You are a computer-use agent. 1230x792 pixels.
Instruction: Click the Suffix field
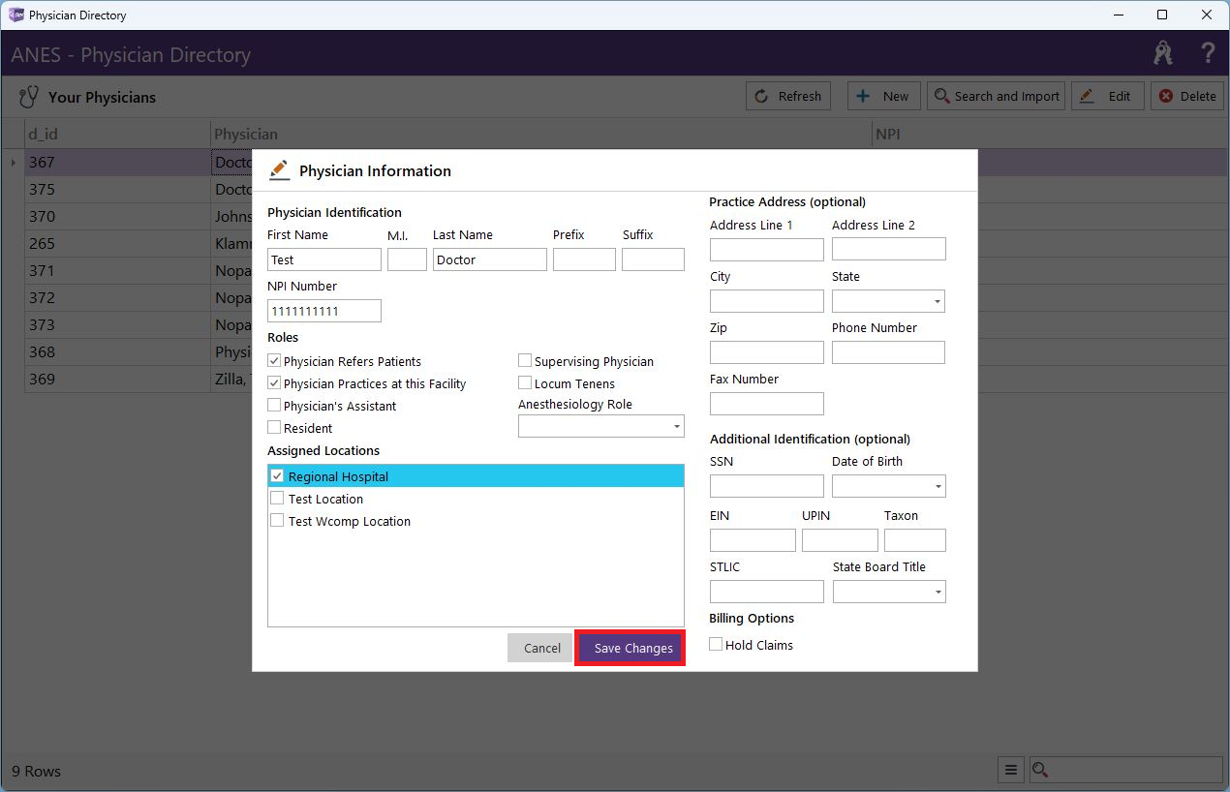653,259
